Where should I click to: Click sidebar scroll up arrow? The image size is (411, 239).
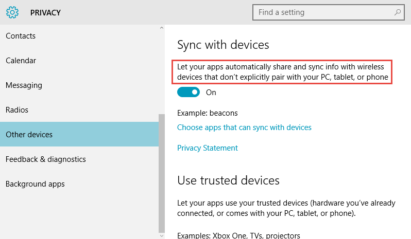(x=162, y=28)
